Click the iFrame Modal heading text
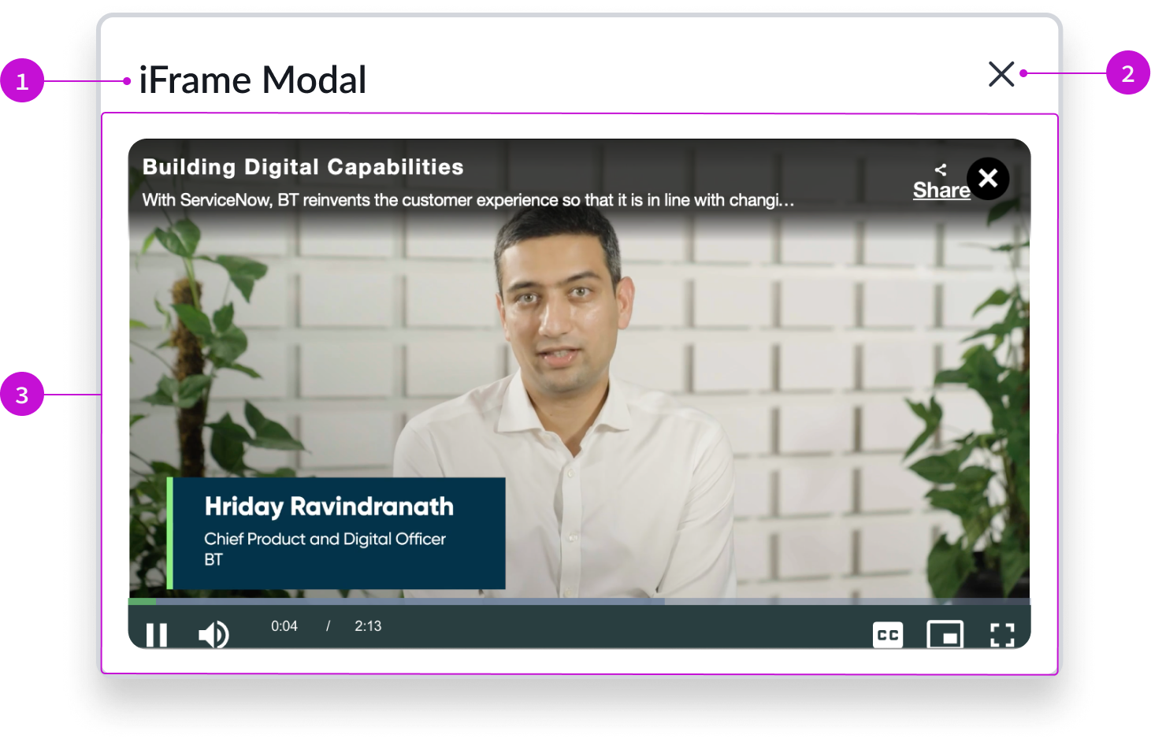The image size is (1151, 742). pyautogui.click(x=253, y=80)
